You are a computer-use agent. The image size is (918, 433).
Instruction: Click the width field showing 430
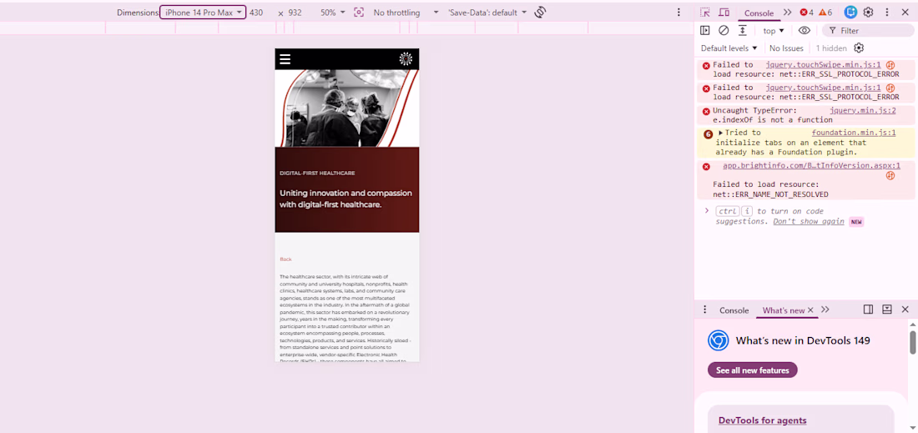click(256, 13)
